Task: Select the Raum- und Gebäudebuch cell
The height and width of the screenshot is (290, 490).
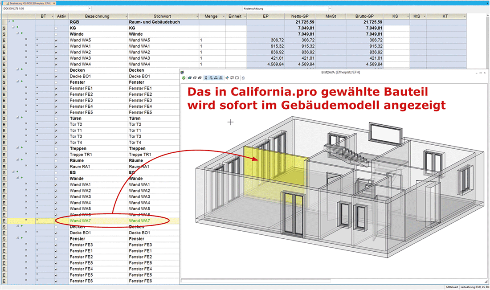Action: 163,22
